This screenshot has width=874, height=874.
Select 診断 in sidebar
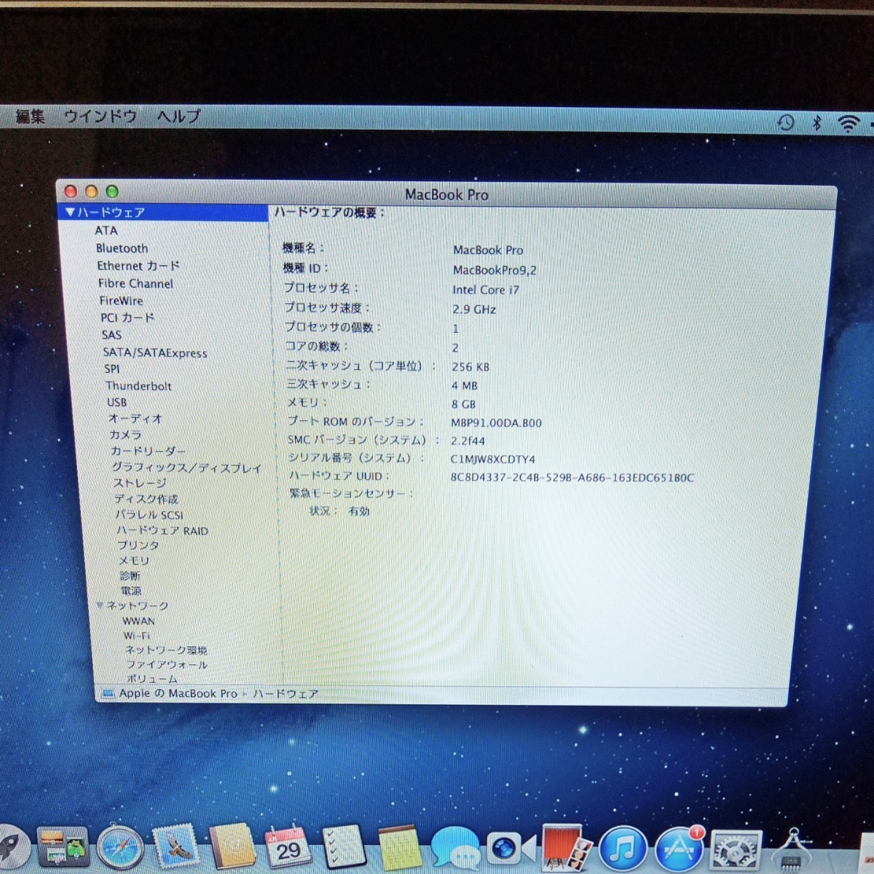click(130, 575)
